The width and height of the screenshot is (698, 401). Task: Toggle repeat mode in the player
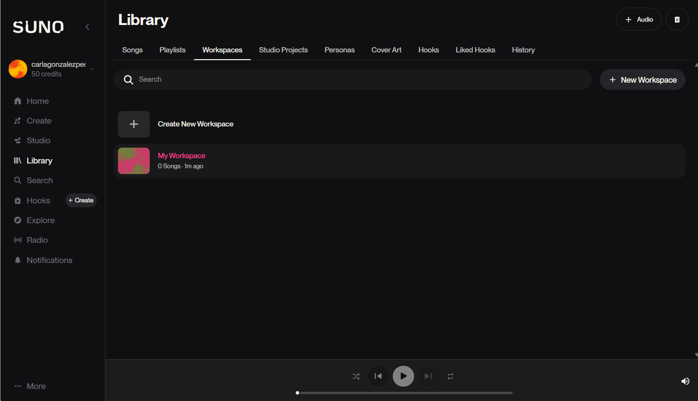[x=450, y=376]
